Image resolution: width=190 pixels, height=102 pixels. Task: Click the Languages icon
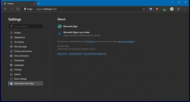11,65
